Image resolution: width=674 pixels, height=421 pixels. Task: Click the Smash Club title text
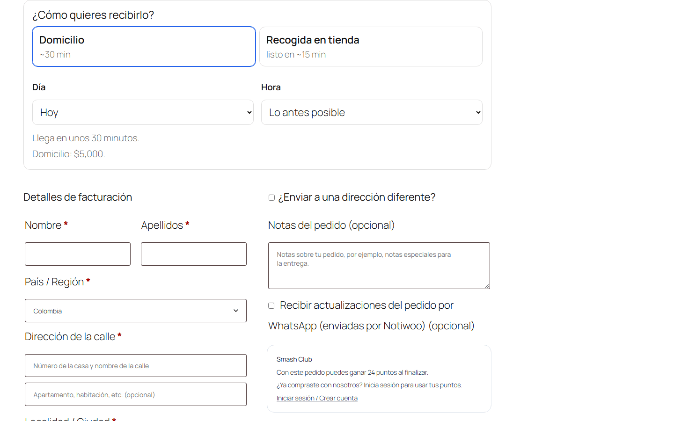point(294,359)
